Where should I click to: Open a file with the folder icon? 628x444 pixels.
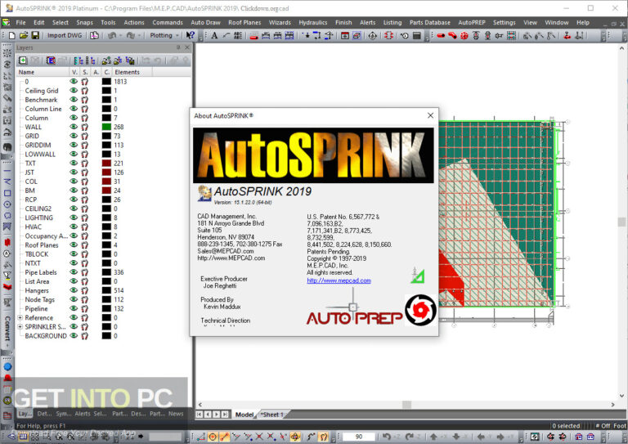click(x=24, y=36)
